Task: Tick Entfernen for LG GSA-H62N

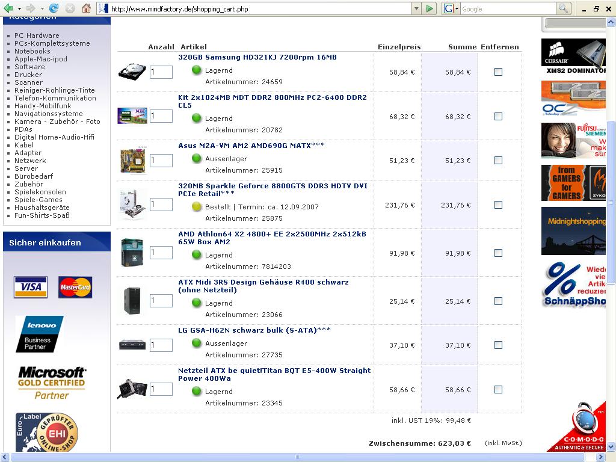Action: pyautogui.click(x=498, y=345)
